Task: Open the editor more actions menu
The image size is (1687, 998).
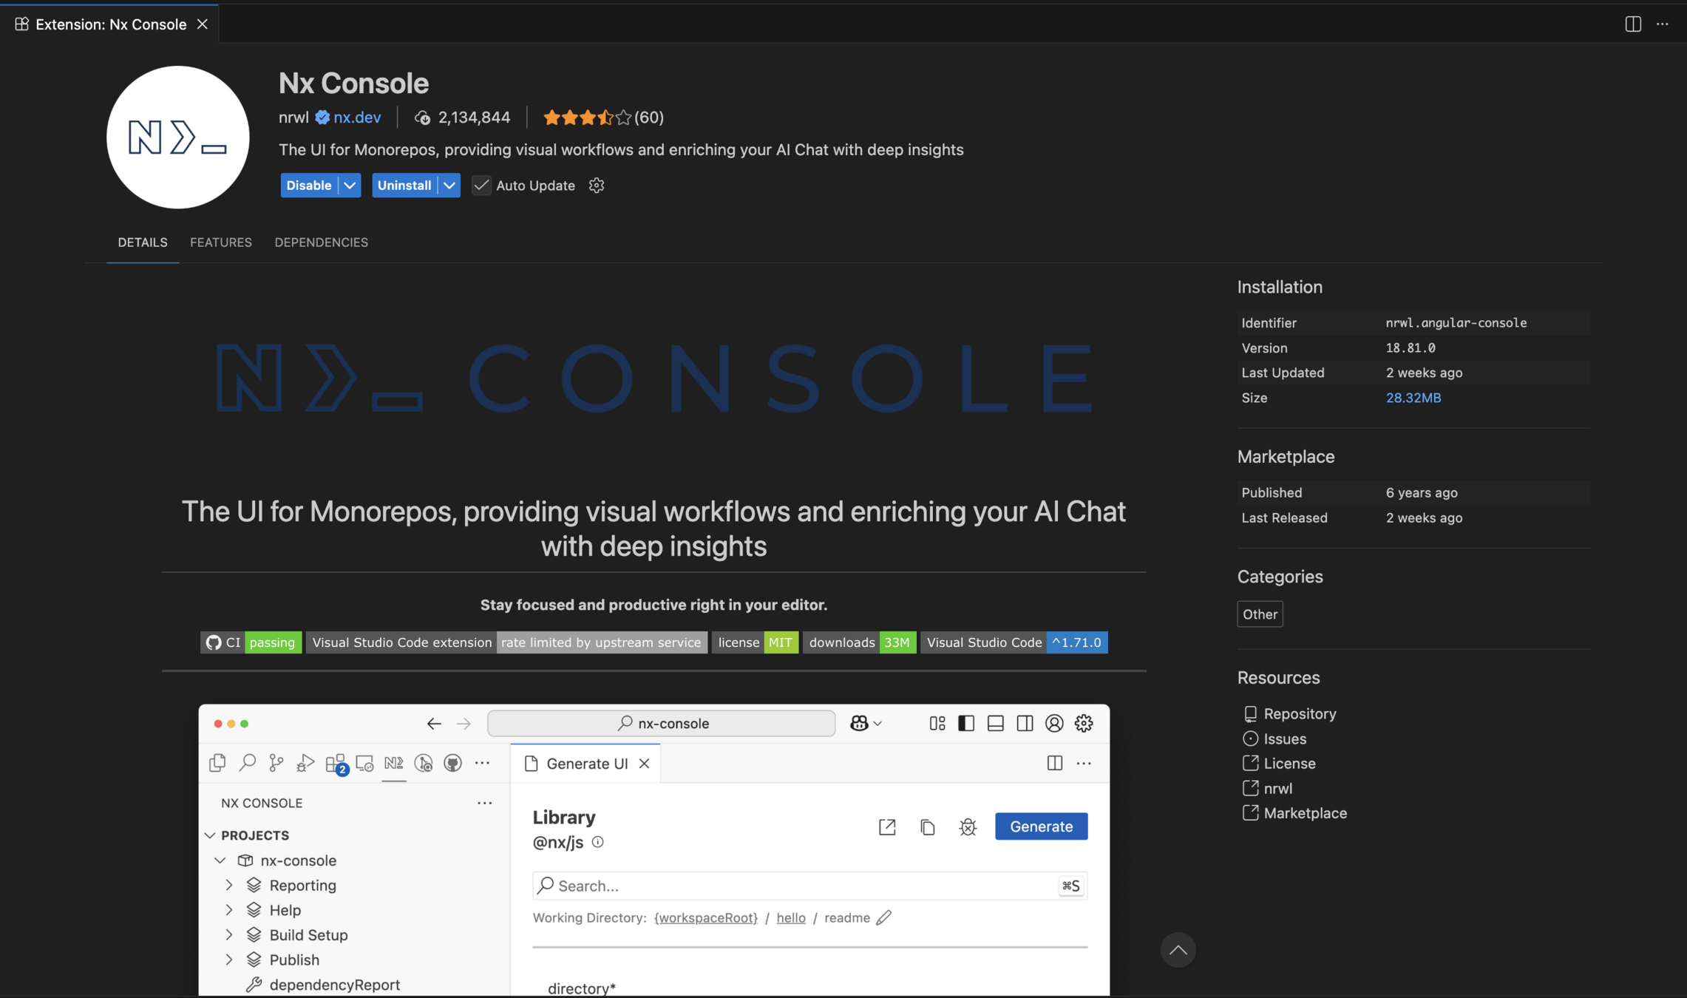Action: (1663, 24)
